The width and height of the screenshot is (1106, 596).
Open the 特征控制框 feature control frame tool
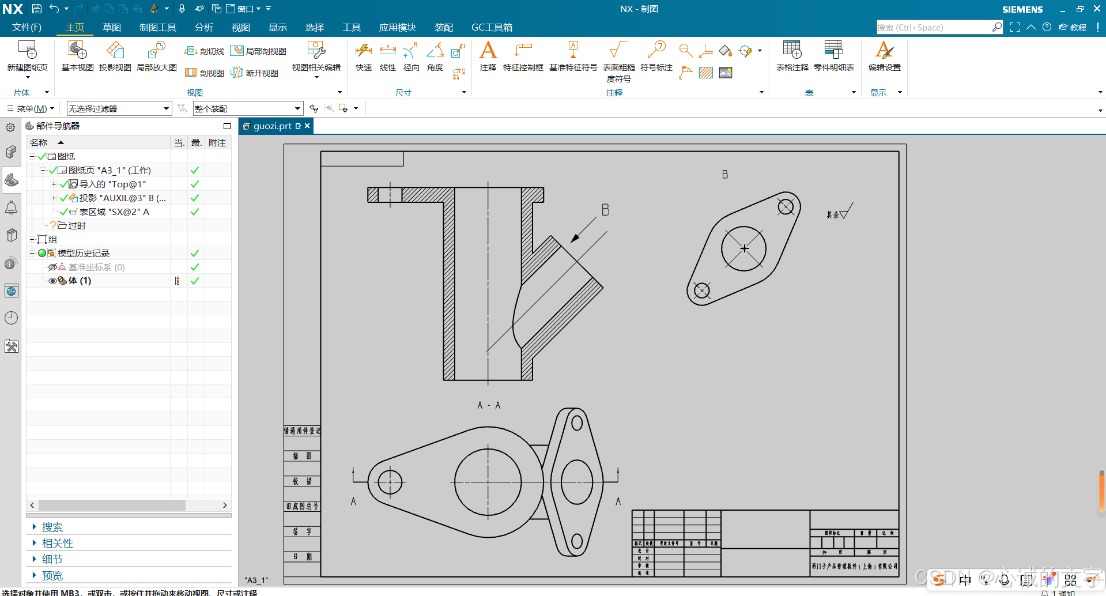pyautogui.click(x=523, y=56)
